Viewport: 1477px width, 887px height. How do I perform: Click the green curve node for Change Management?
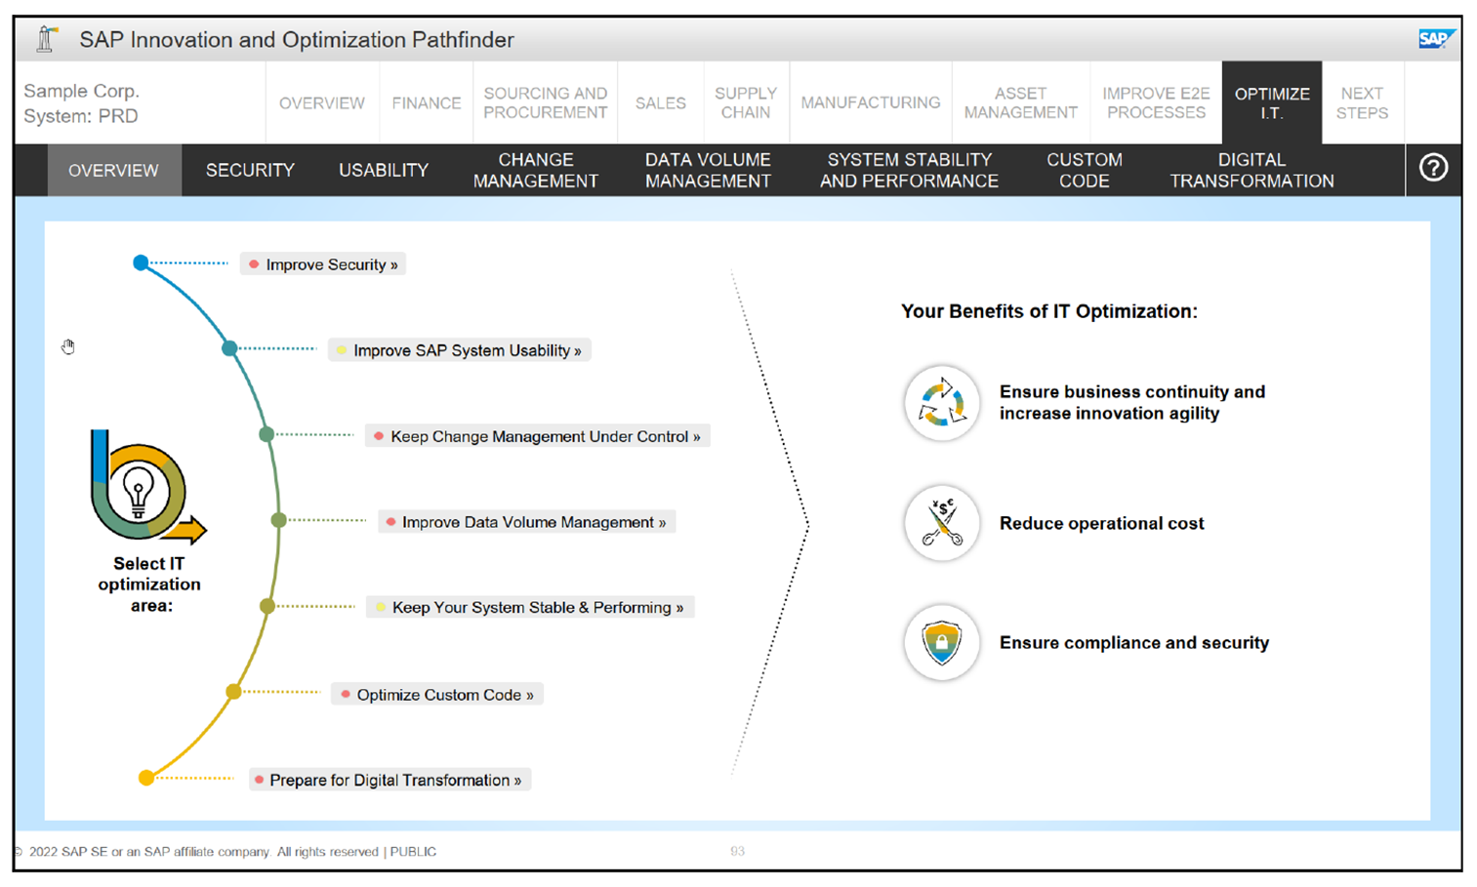click(x=266, y=433)
